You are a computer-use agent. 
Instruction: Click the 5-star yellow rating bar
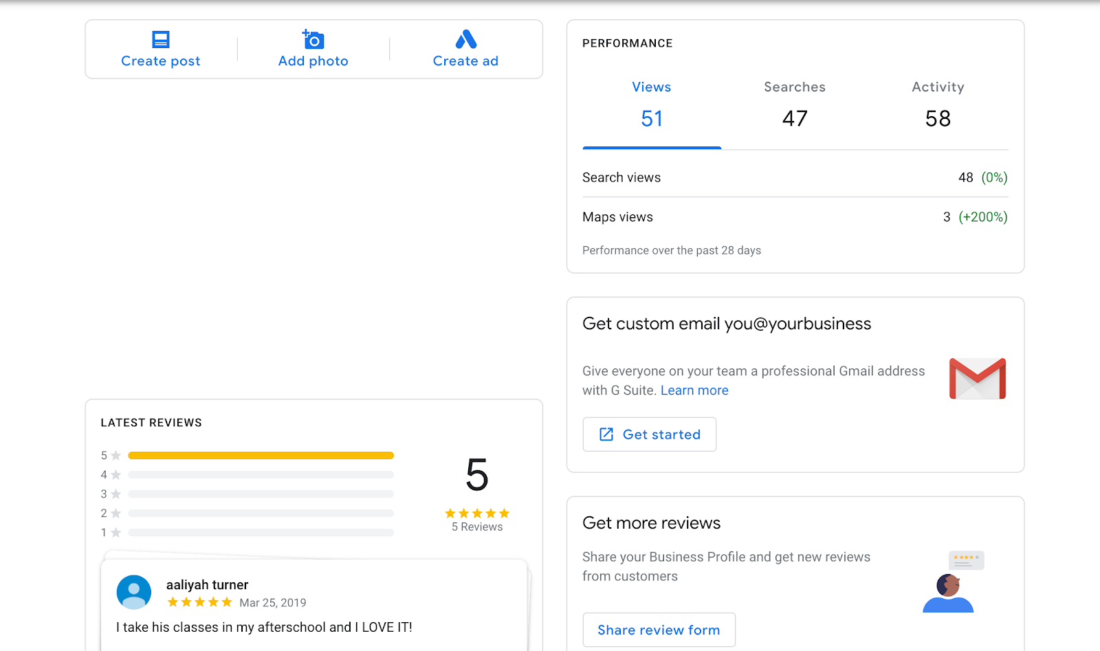tap(261, 456)
